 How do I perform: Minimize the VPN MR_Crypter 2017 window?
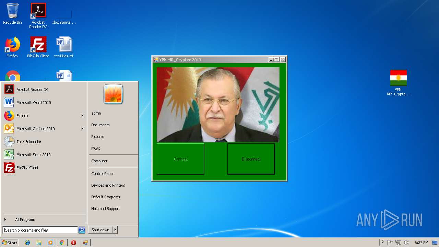tap(271, 60)
